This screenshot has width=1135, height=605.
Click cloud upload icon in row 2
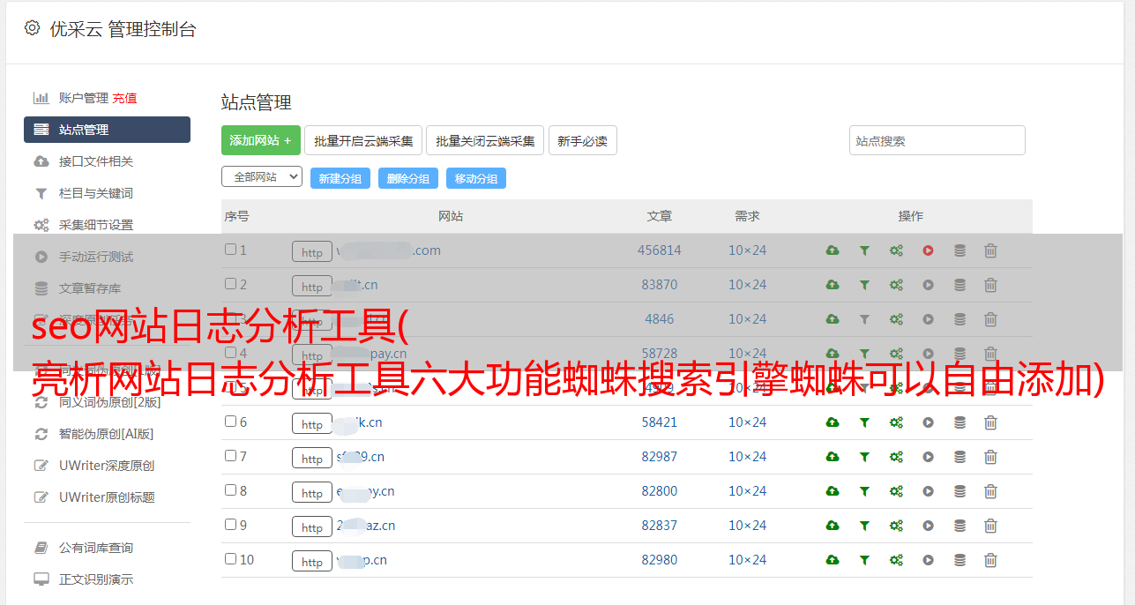832,285
